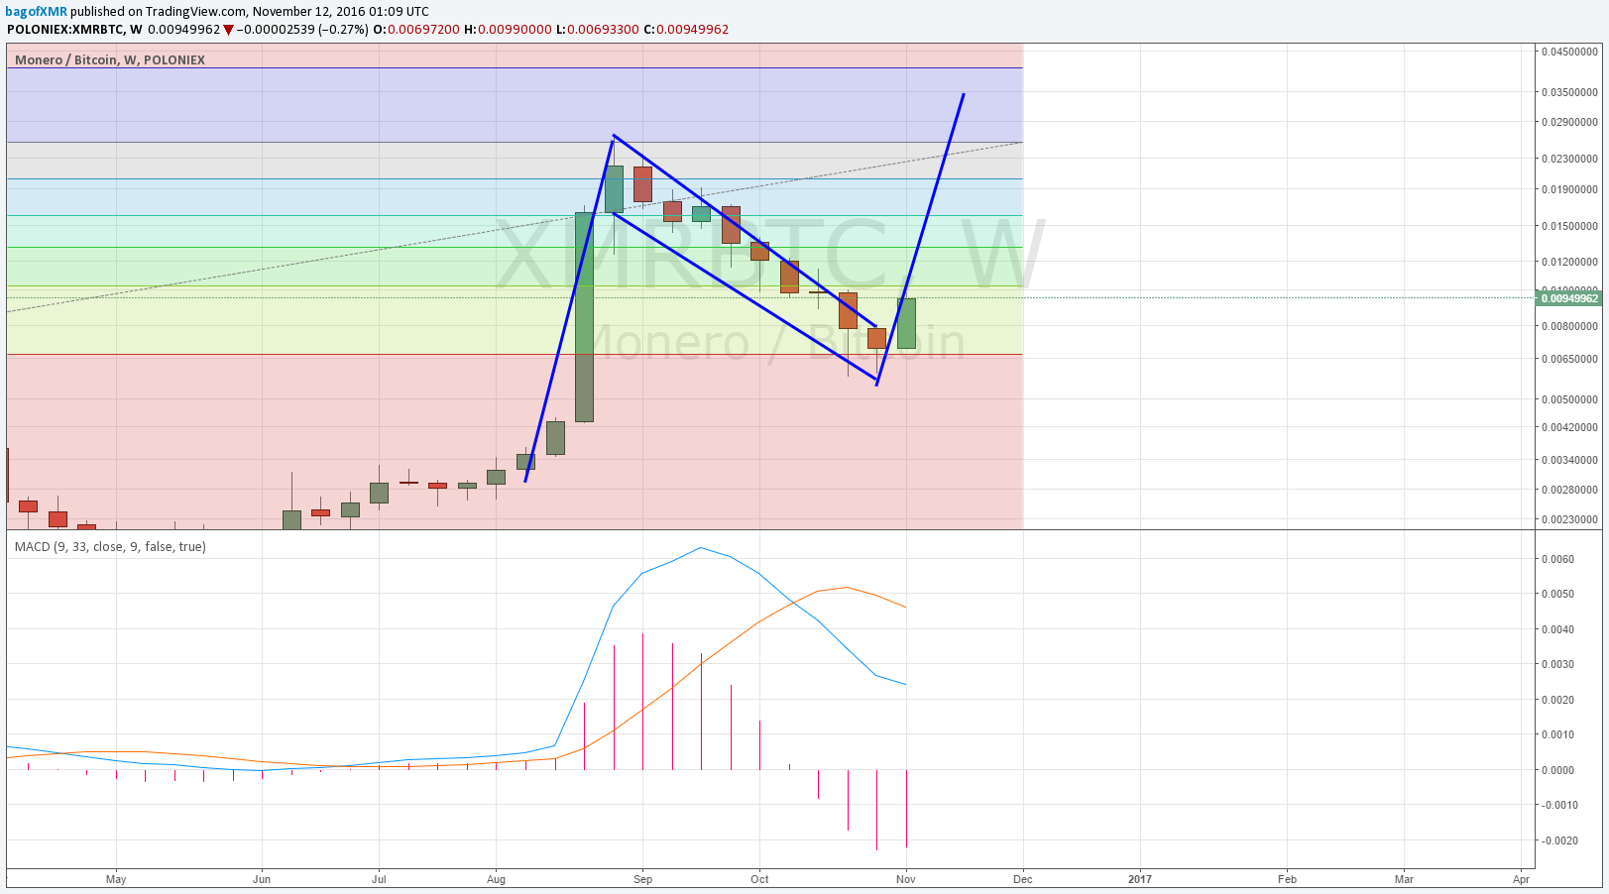This screenshot has height=894, width=1609.
Task: Click the MACD 0.0060 scale label
Action: coord(1557,559)
